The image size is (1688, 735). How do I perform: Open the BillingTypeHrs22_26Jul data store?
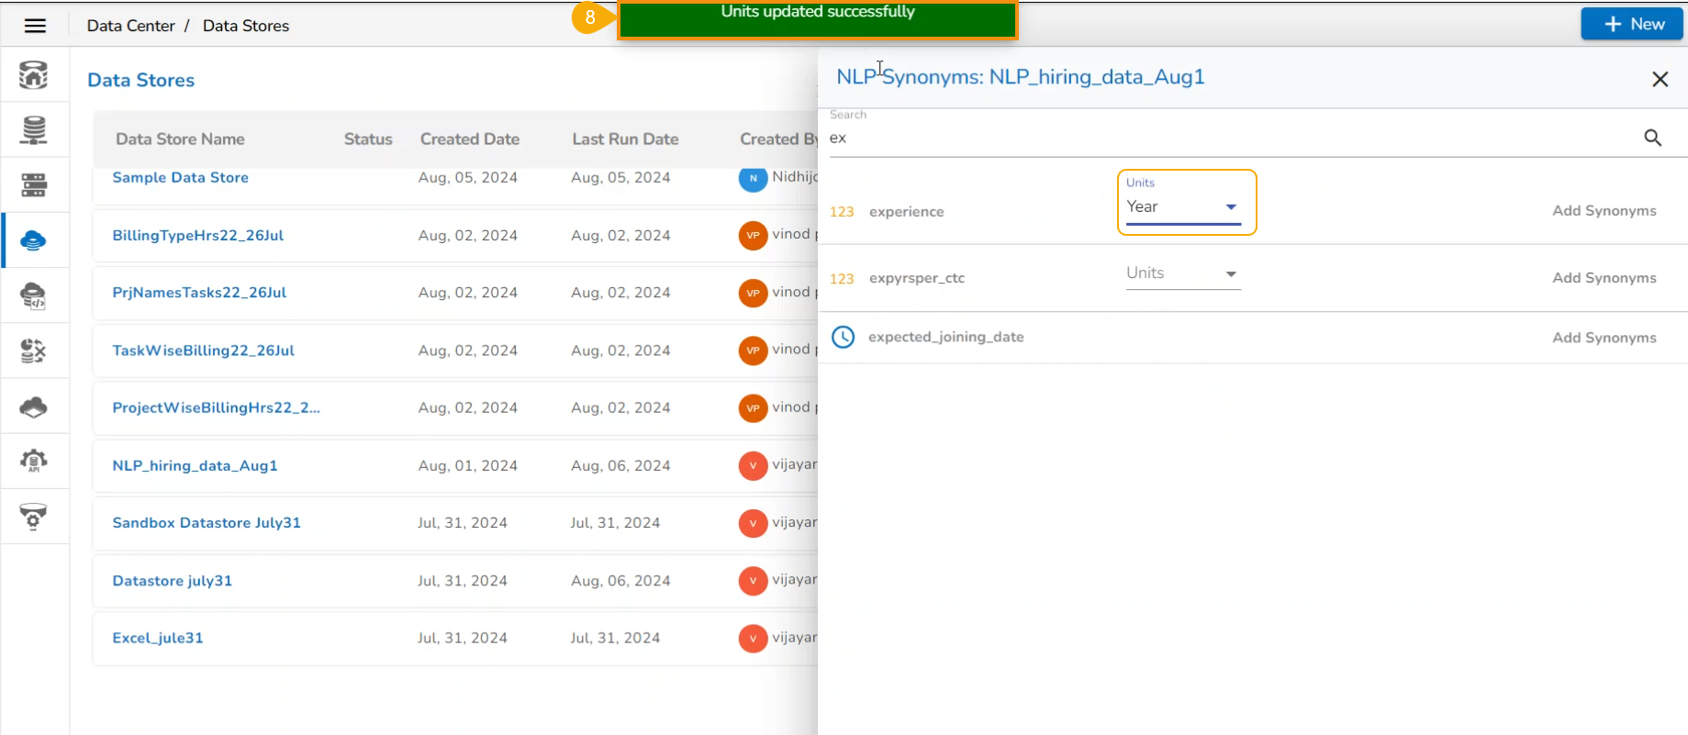[197, 236]
